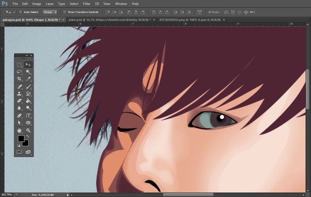
Task: Pick the Magic Wand tool
Action: point(28,72)
